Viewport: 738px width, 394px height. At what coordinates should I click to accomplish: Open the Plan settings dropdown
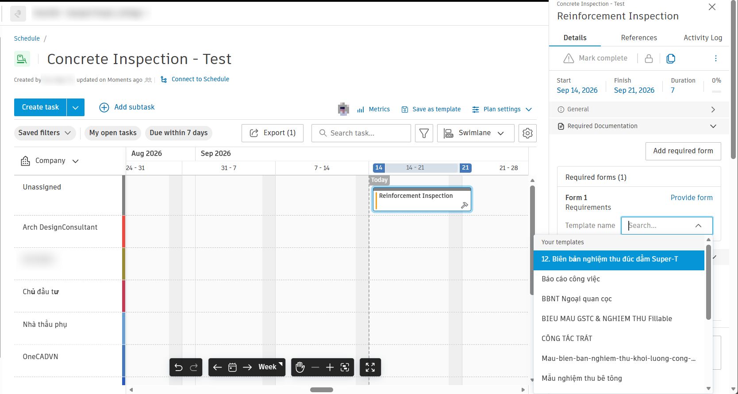(x=502, y=109)
